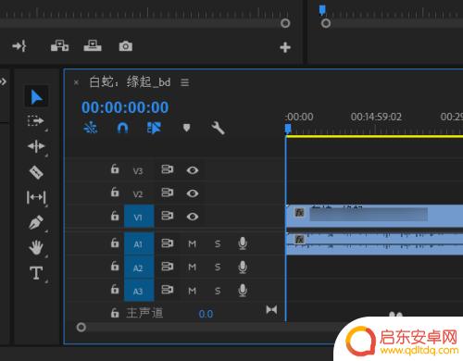The image size is (463, 361).
Task: Select the V2 track label
Action: 138,194
